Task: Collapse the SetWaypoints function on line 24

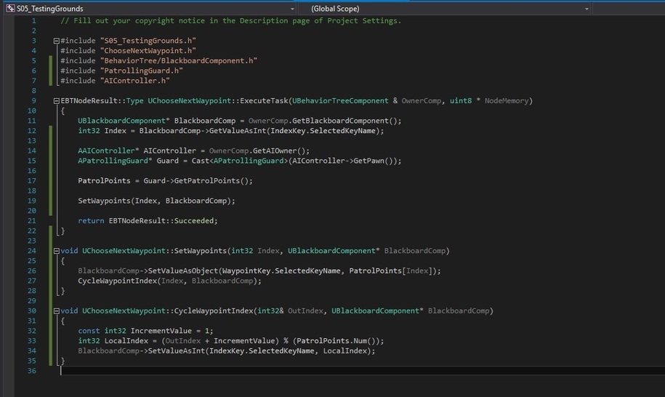Action: coord(57,251)
